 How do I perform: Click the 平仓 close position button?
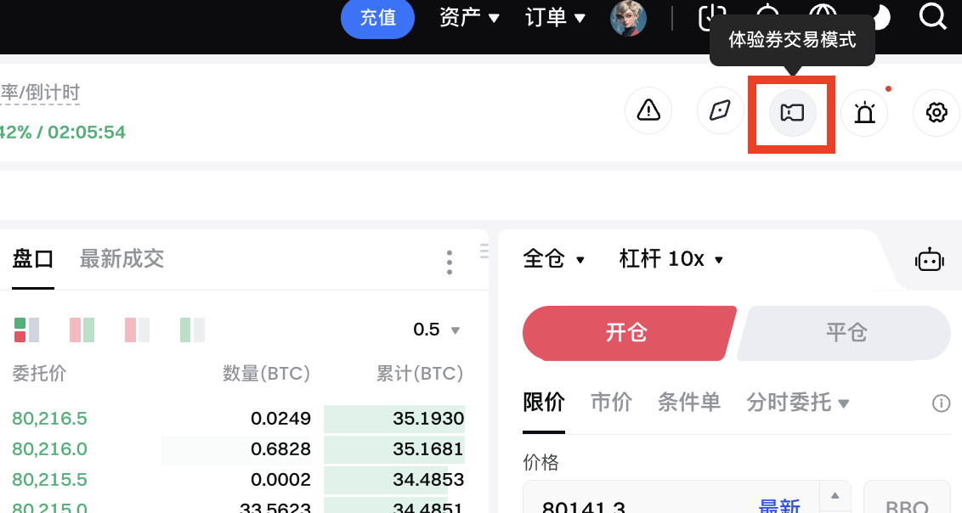846,332
